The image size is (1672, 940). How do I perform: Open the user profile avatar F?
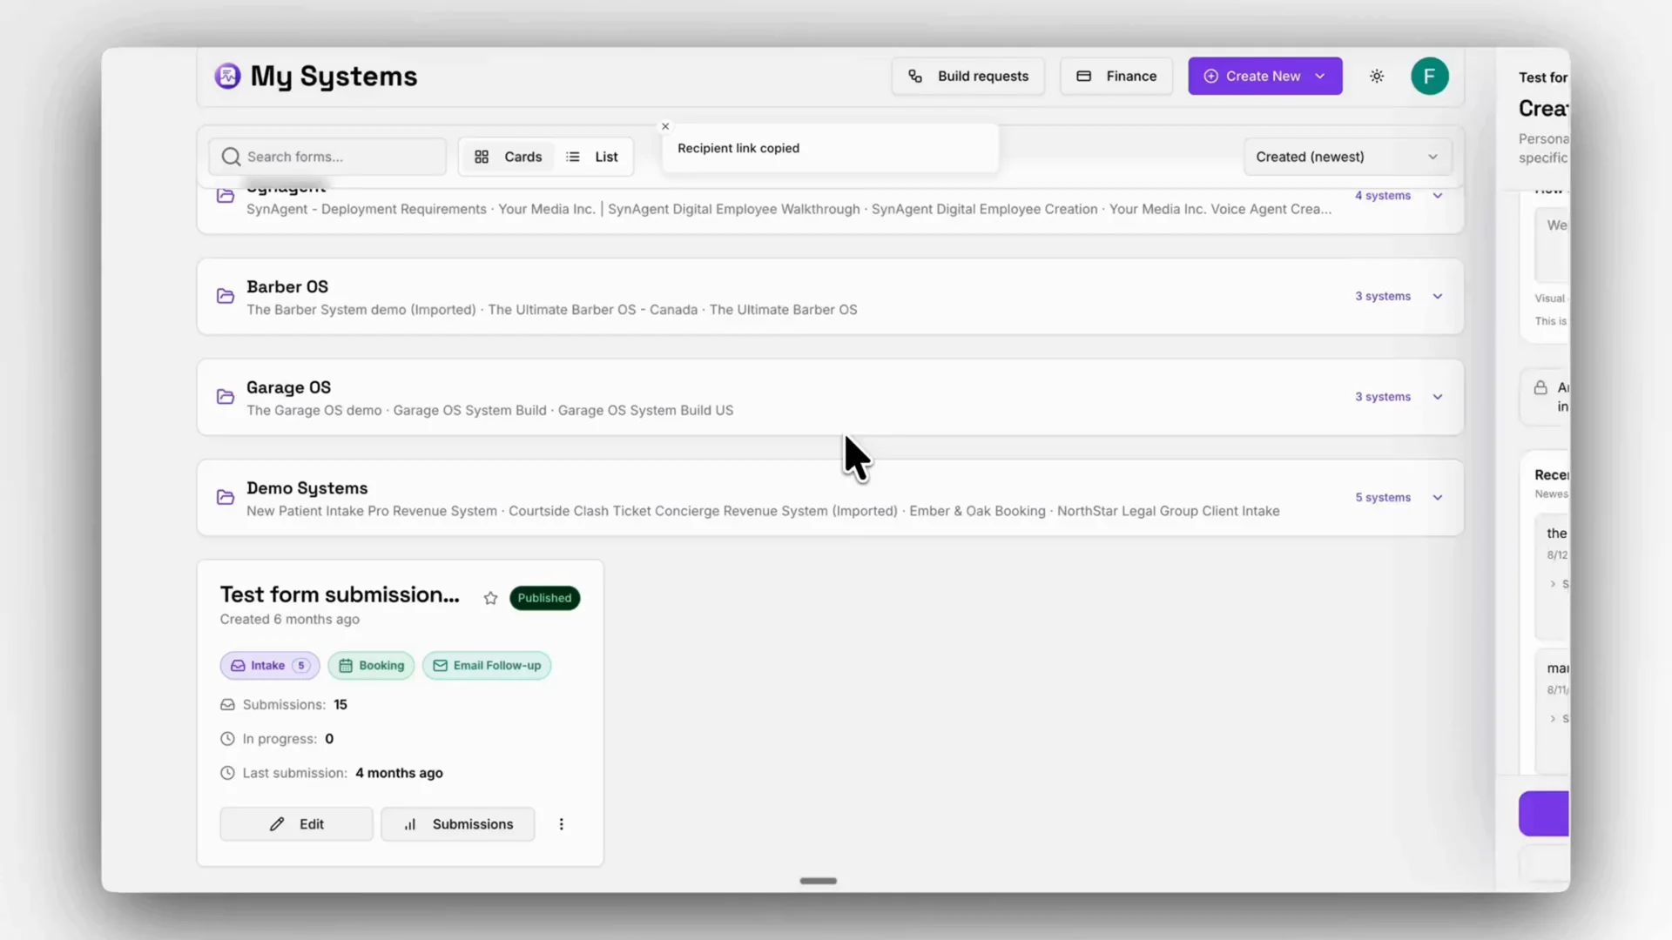1429,77
